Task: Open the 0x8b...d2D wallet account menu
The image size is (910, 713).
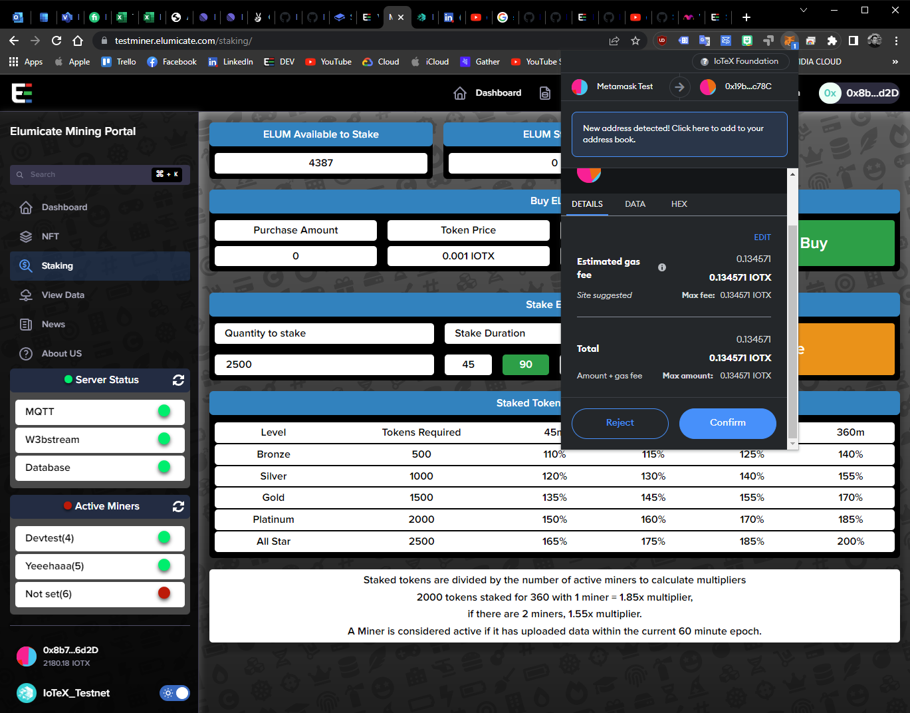Action: pyautogui.click(x=859, y=93)
